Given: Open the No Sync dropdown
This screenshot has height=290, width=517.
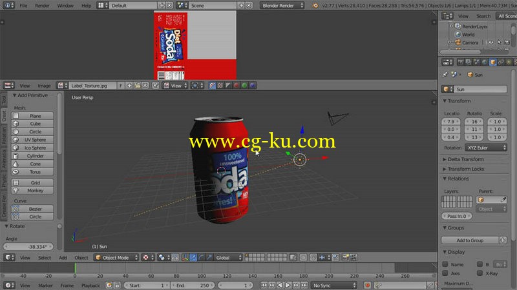Looking at the screenshot, I should tap(334, 285).
